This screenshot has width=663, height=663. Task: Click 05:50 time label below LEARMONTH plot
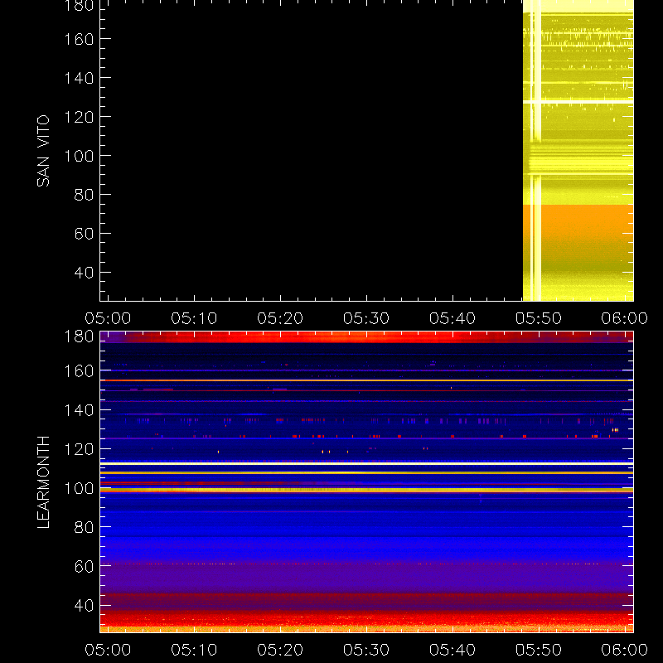point(539,650)
